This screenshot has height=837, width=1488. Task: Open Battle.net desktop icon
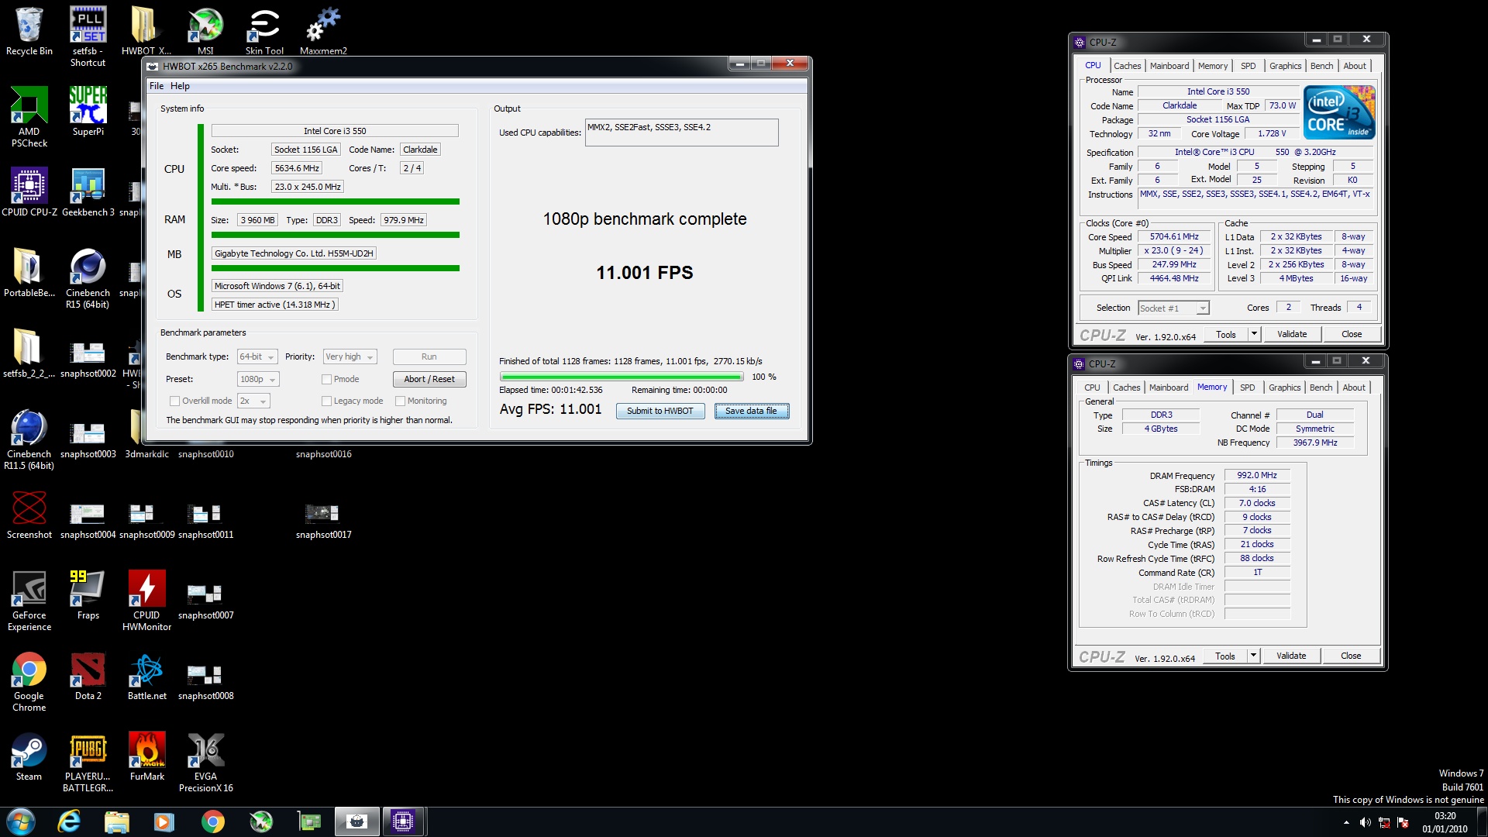tap(146, 675)
